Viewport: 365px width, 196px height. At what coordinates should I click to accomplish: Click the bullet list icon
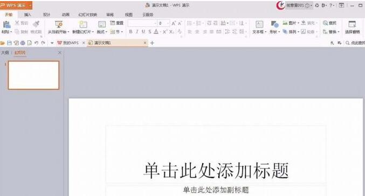pos(189,23)
